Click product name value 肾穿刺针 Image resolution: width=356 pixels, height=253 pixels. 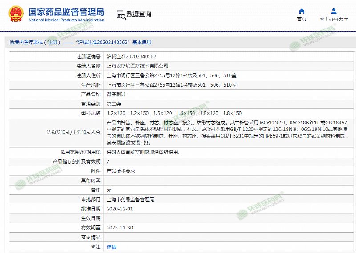[x=116, y=95]
